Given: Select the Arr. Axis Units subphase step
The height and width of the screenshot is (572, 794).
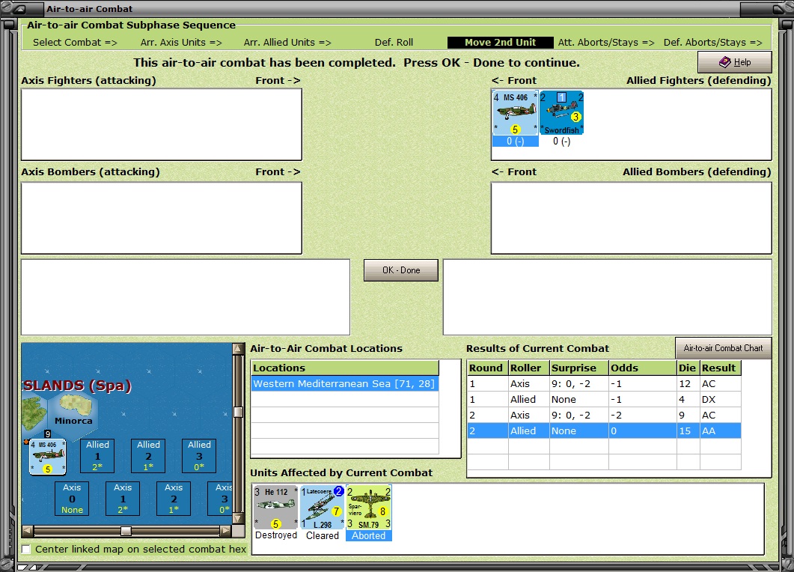Looking at the screenshot, I should pyautogui.click(x=181, y=43).
